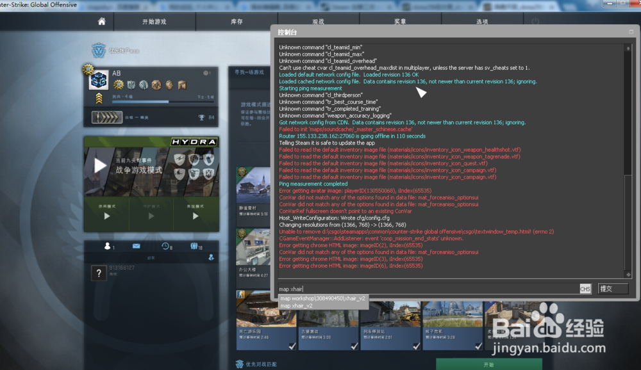Open the home icon in top navigation
This screenshot has height=370, width=641.
click(101, 21)
